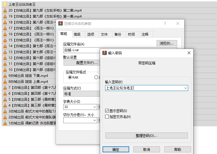The height and width of the screenshot is (154, 217).
Task: Click VLC icon of file 15 孤注一掷II
Action: [x=5, y=40]
